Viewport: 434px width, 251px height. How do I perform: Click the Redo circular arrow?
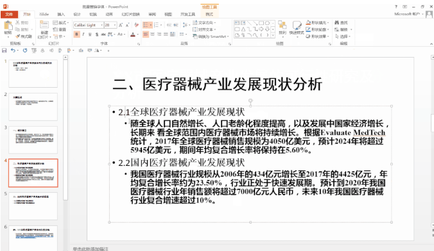[x=25, y=51]
